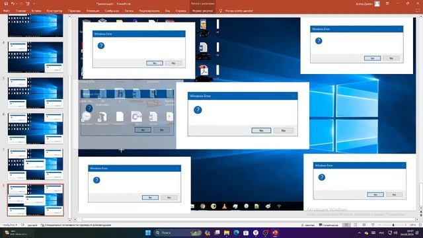Open spell check icon in status bar
The width and height of the screenshot is (423, 238).
point(22,225)
